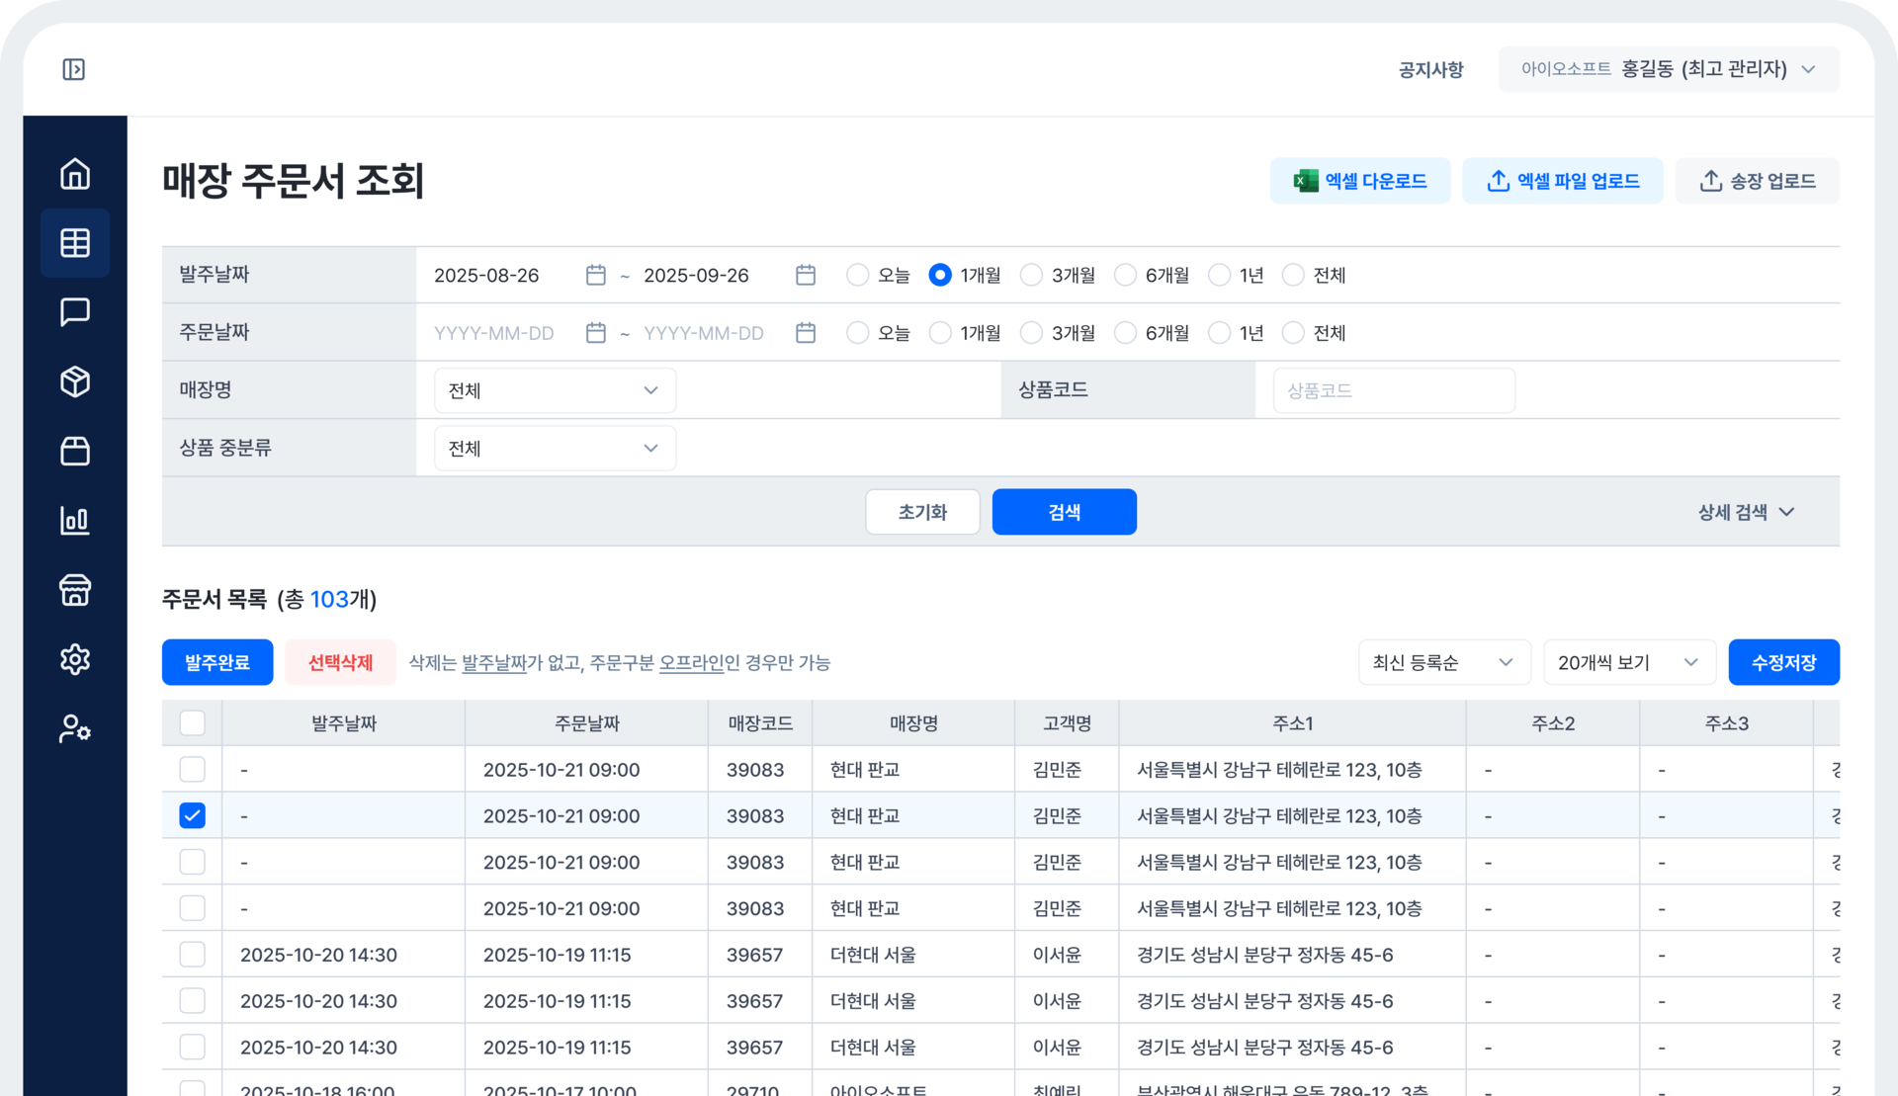The width and height of the screenshot is (1898, 1096).
Task: Click the chat bubble sidebar icon
Action: click(x=75, y=312)
